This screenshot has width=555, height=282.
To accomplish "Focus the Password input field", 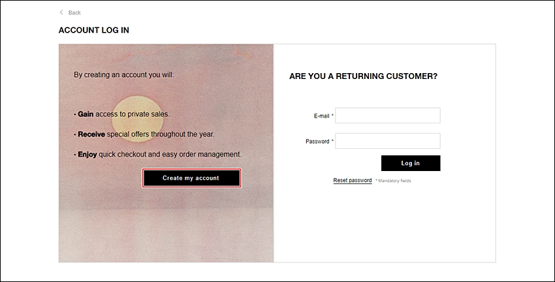I will point(388,141).
